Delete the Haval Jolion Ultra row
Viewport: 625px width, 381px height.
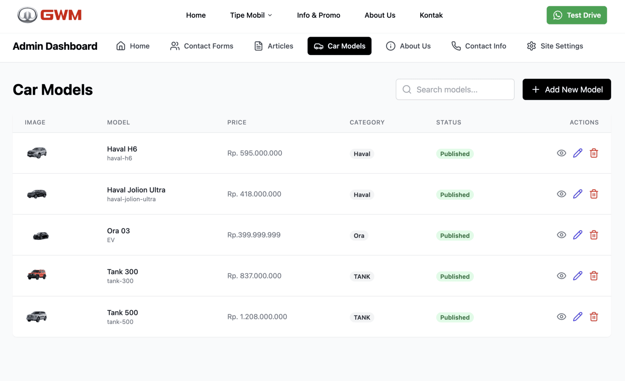(593, 194)
